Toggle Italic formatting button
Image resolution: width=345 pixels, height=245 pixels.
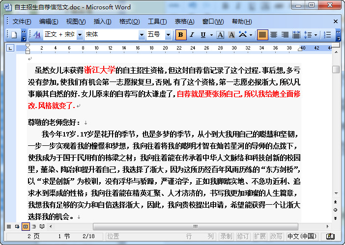(x=192, y=35)
